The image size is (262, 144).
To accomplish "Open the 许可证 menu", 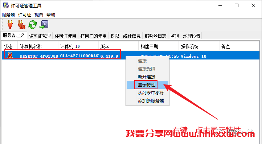I will pos(25,15).
